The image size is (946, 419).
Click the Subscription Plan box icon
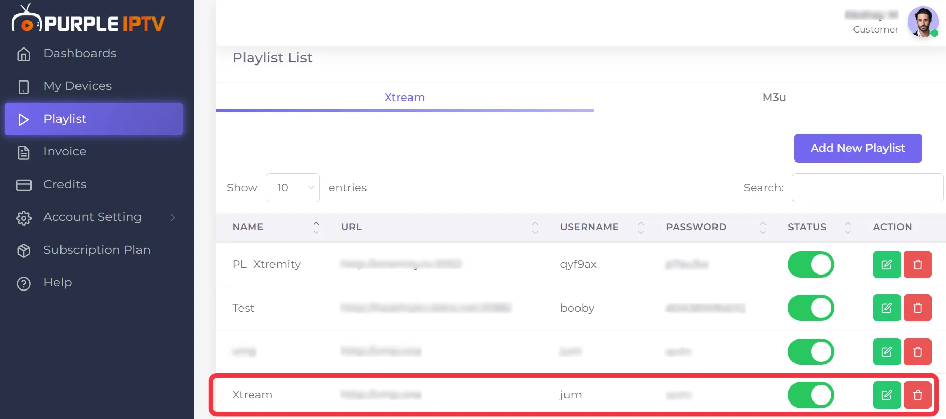point(24,250)
